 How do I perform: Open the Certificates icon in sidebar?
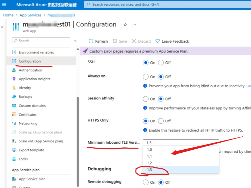pos(14,115)
